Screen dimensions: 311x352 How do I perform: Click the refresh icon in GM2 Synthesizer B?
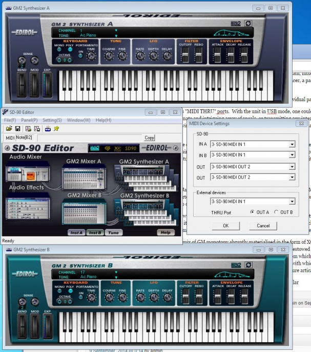tap(248, 265)
